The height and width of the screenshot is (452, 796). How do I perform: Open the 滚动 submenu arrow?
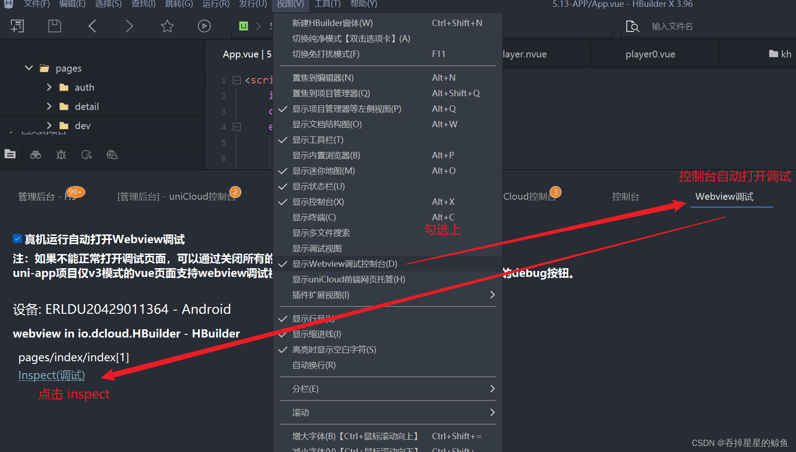[492, 412]
